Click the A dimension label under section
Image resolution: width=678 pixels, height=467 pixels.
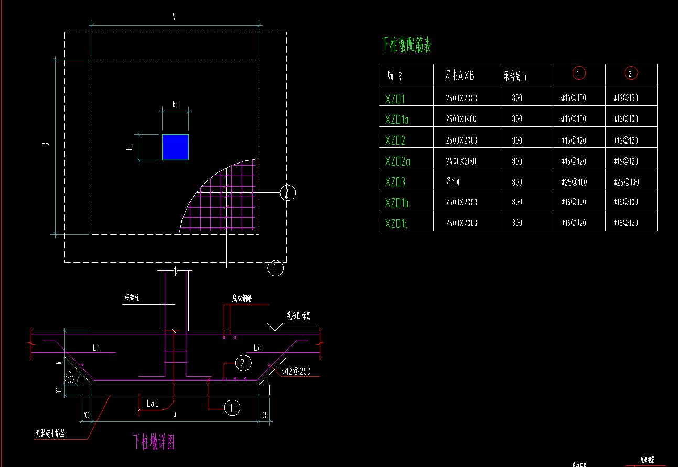[175, 415]
